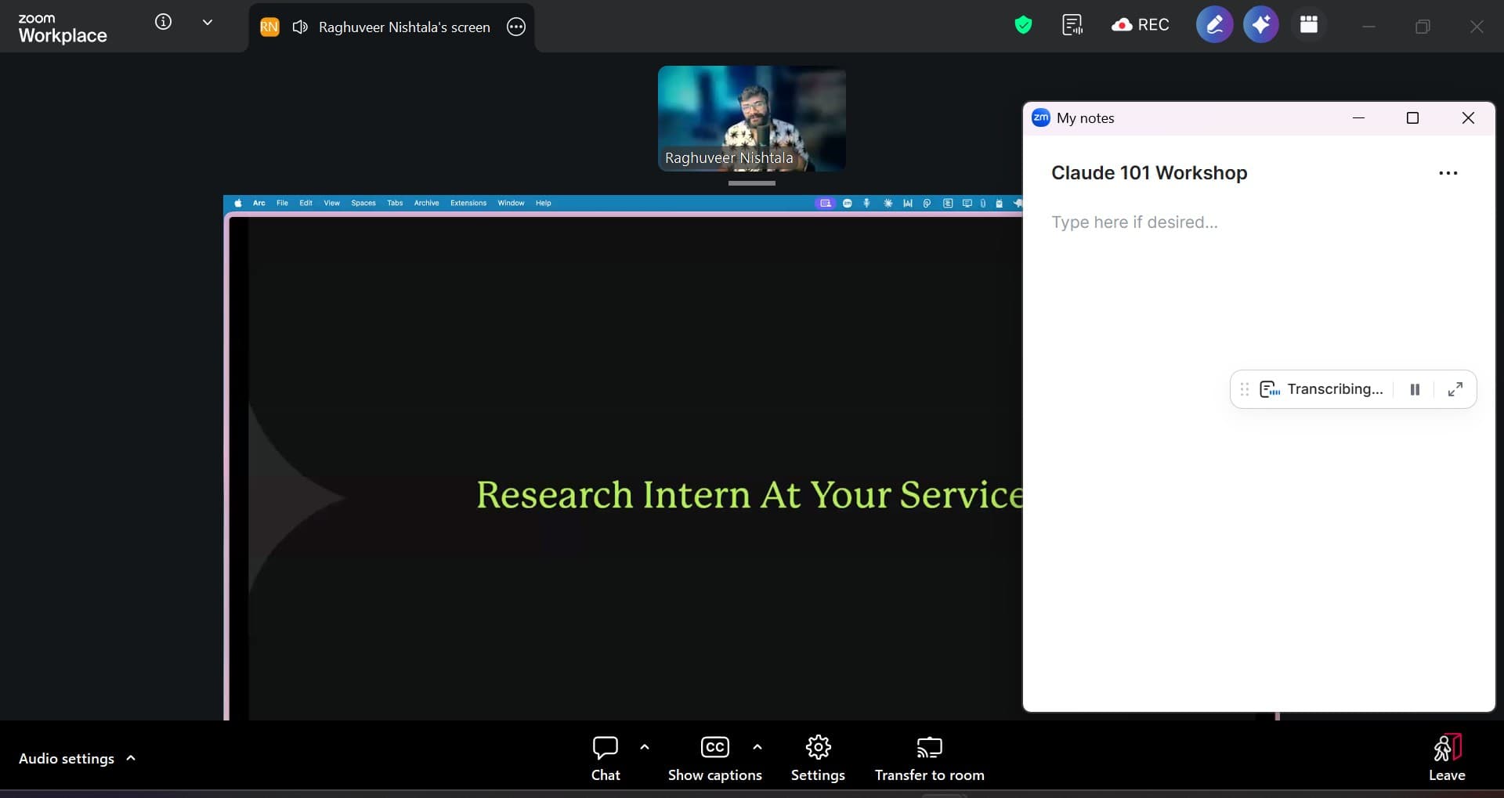Leave the meeting
Viewport: 1504px width, 798px height.
[x=1447, y=757]
